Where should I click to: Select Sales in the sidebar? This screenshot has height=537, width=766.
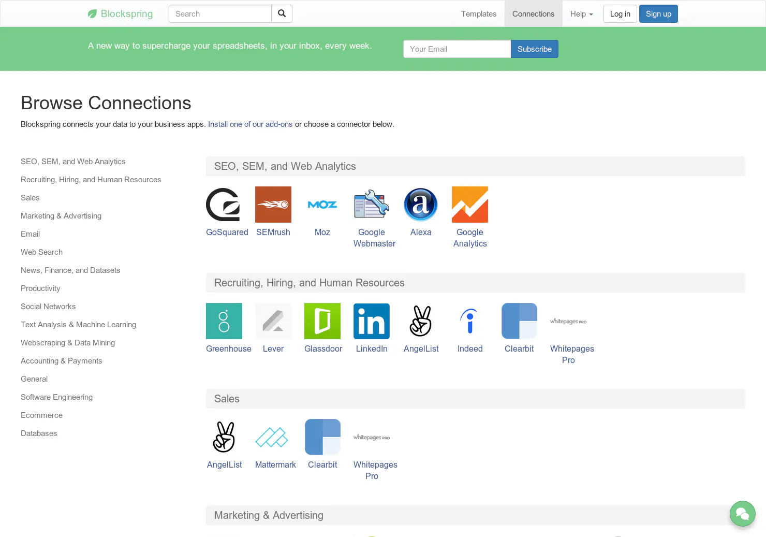30,198
